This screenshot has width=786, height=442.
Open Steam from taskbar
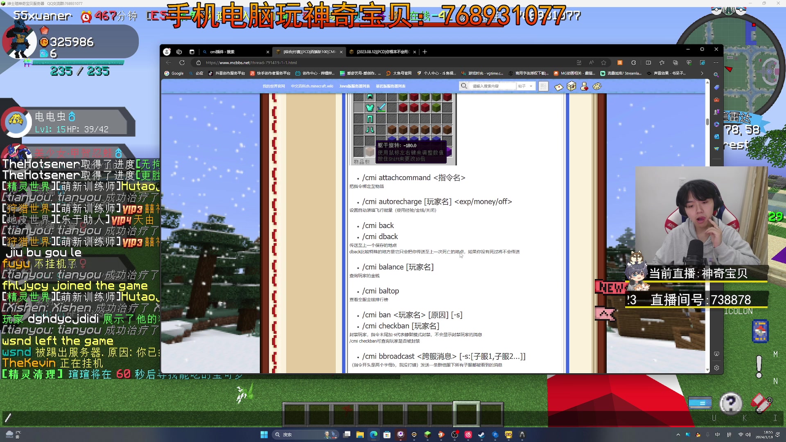click(x=481, y=435)
